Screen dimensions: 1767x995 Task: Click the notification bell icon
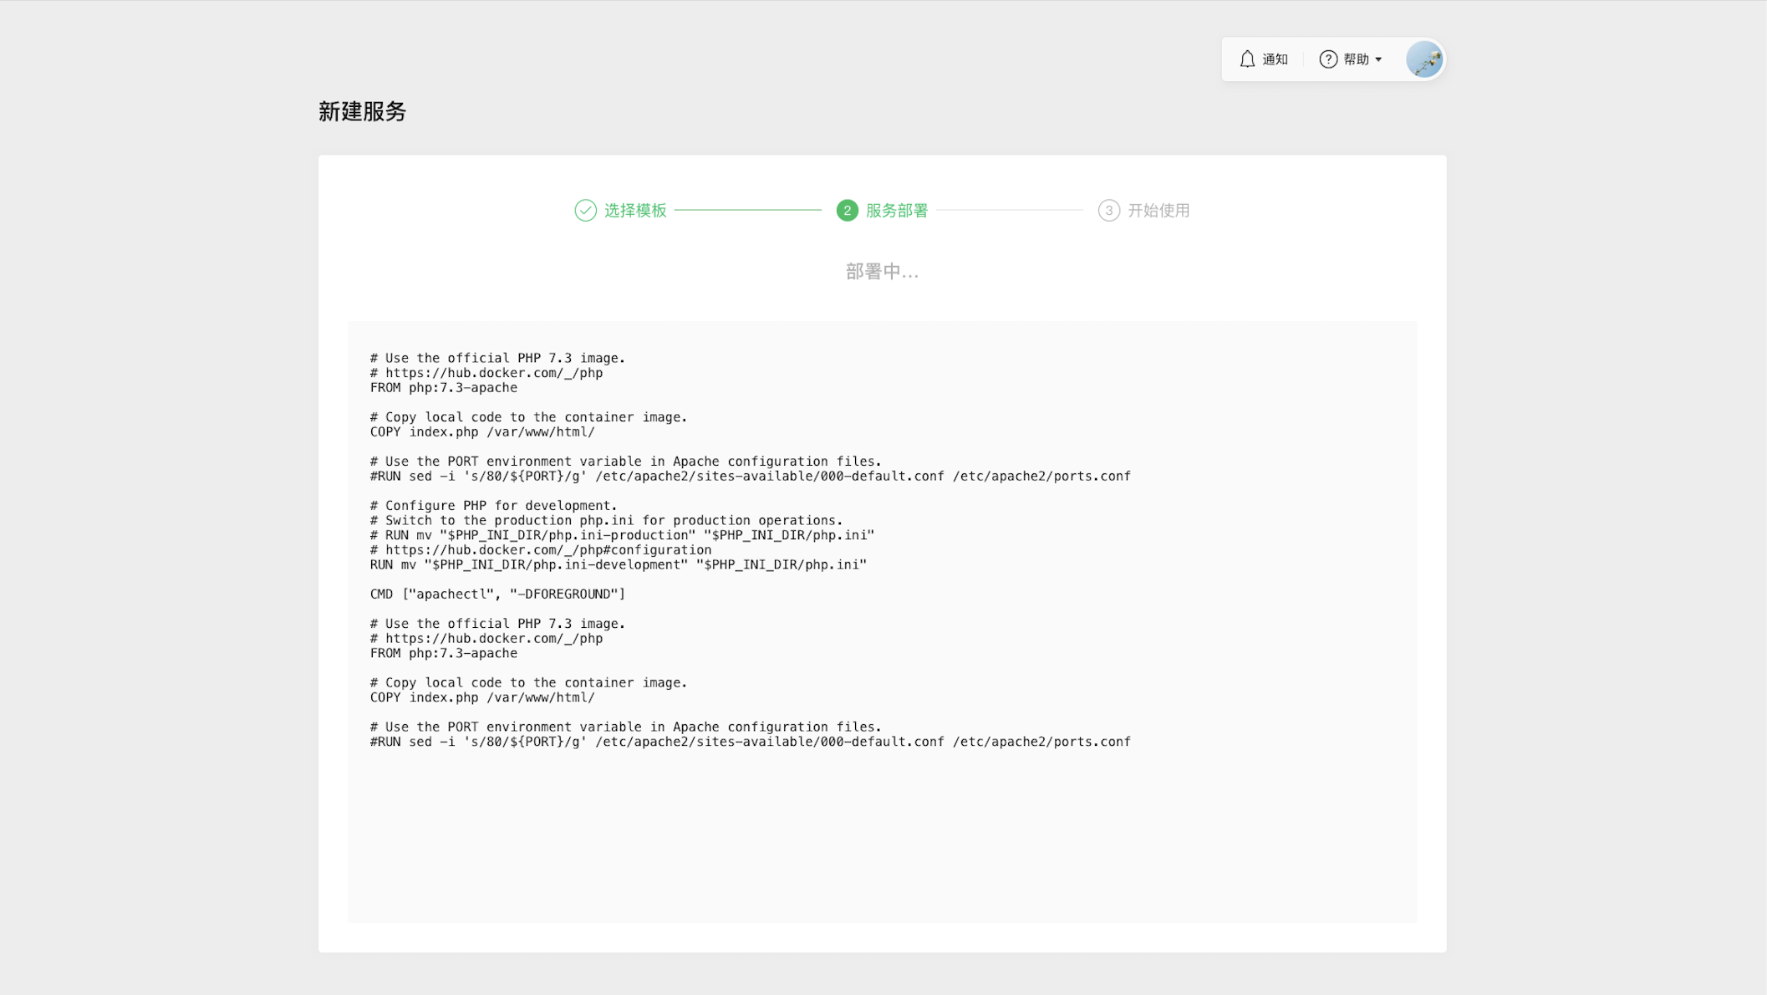[x=1247, y=59]
